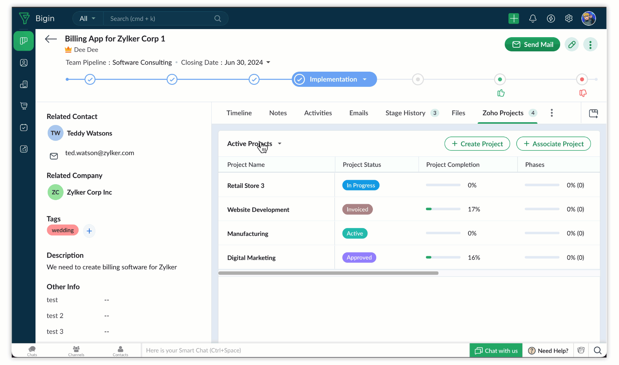Click the Create Project button
This screenshot has height=365, width=619.
pos(477,144)
